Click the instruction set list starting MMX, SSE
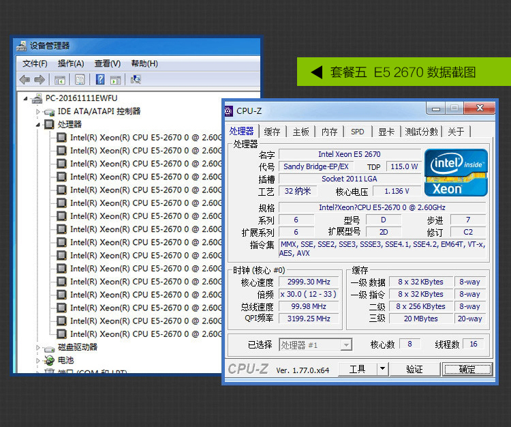The width and height of the screenshot is (511, 427). (382, 249)
